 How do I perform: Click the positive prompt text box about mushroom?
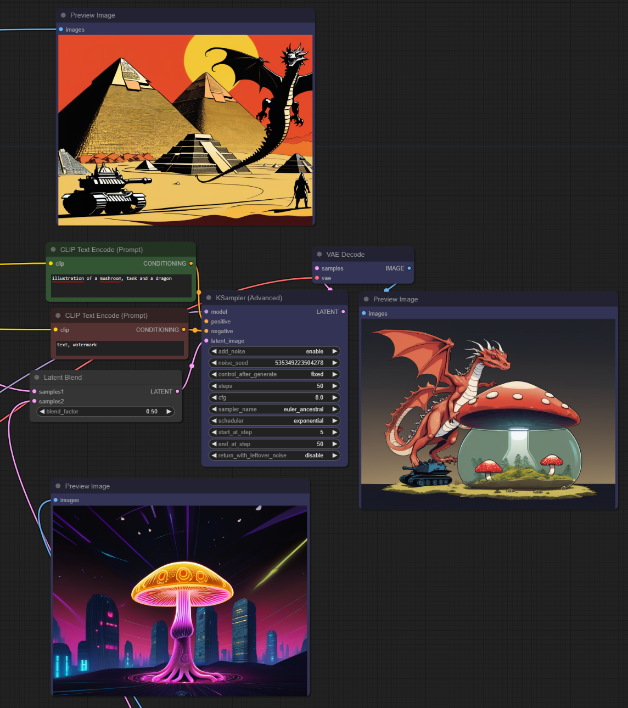[x=121, y=286]
